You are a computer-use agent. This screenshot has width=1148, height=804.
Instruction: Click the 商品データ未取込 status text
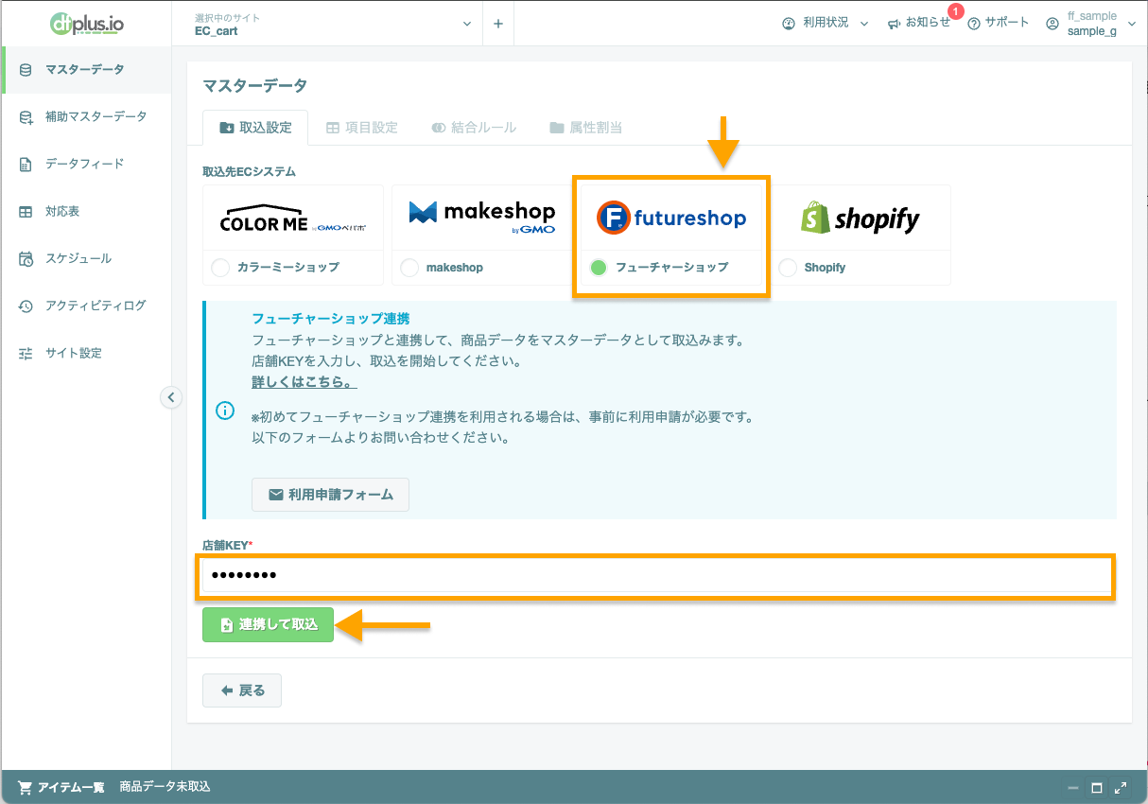(x=165, y=787)
